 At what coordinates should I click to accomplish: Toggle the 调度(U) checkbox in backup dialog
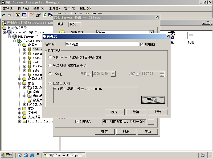[x=77, y=121]
